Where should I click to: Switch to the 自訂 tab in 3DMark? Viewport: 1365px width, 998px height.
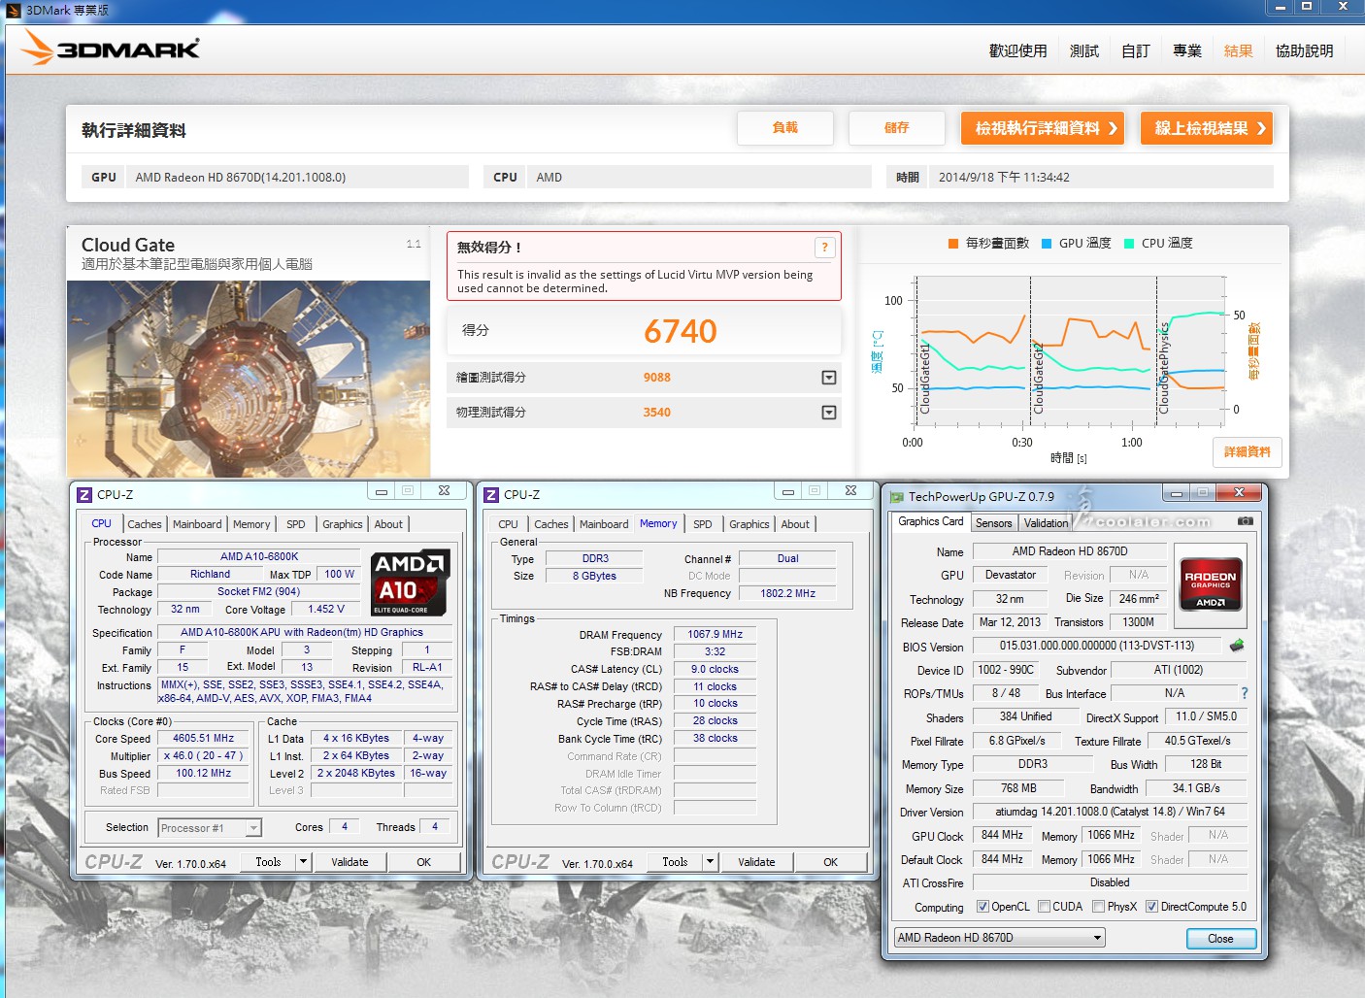1136,50
